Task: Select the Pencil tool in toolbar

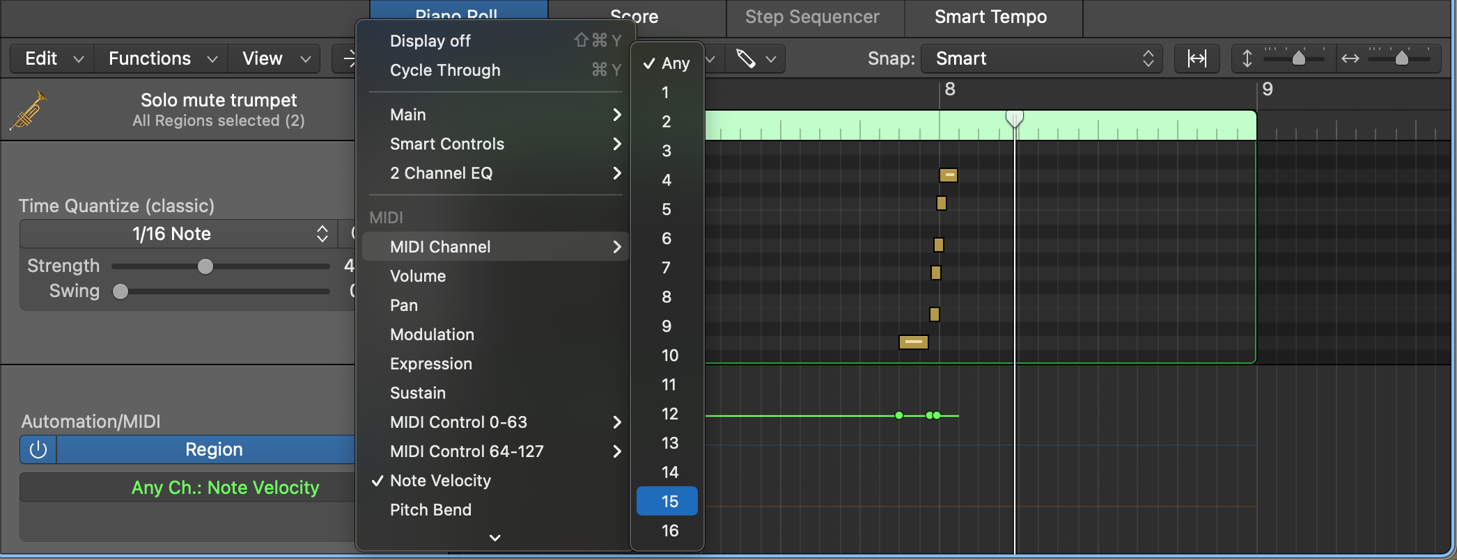Action: pos(746,59)
